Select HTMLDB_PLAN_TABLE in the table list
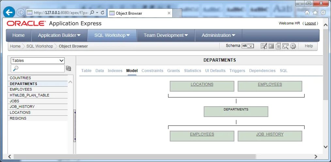 (x=38, y=95)
